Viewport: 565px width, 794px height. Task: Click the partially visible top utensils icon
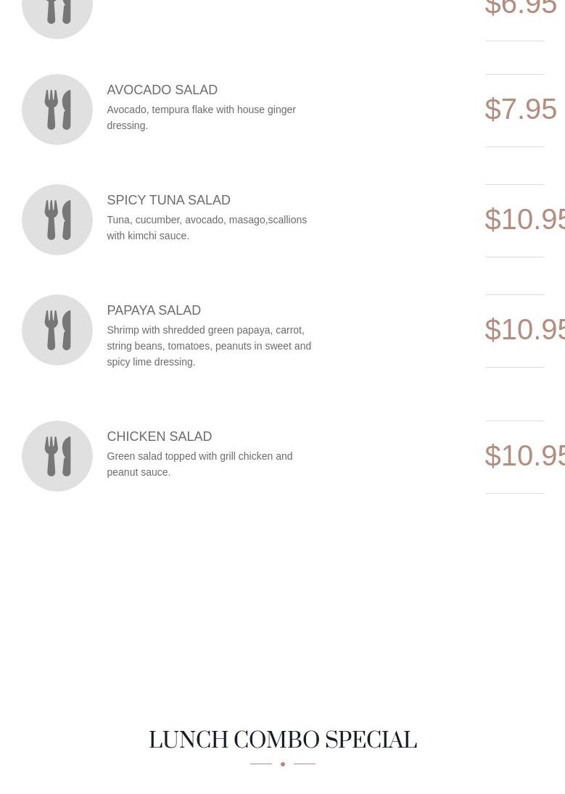tap(57, 15)
